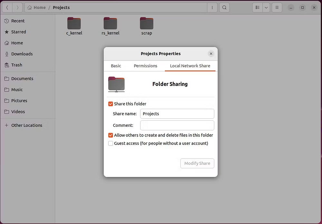The height and width of the screenshot is (224, 322).
Task: Open the path bar options menu (three dots)
Action: coord(212,7)
